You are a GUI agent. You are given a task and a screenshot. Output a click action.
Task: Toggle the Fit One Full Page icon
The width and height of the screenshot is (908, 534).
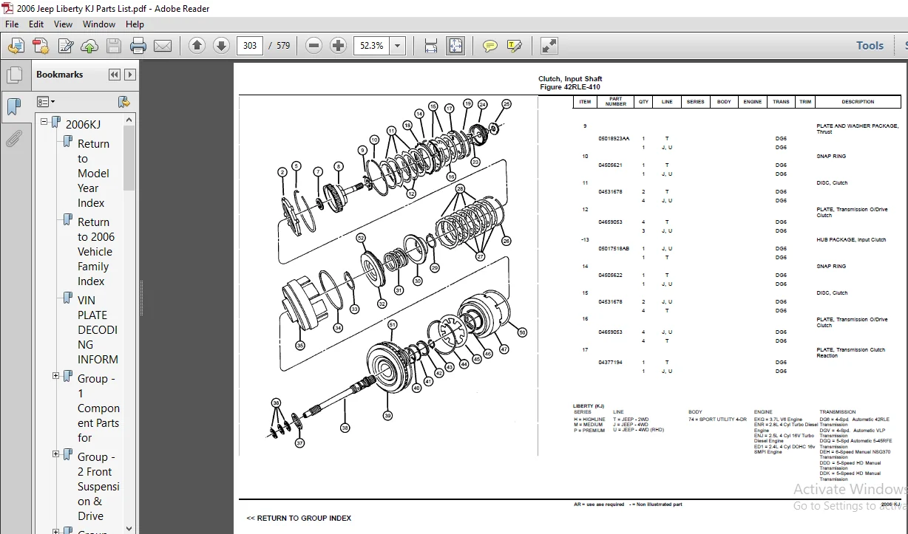[x=455, y=46]
